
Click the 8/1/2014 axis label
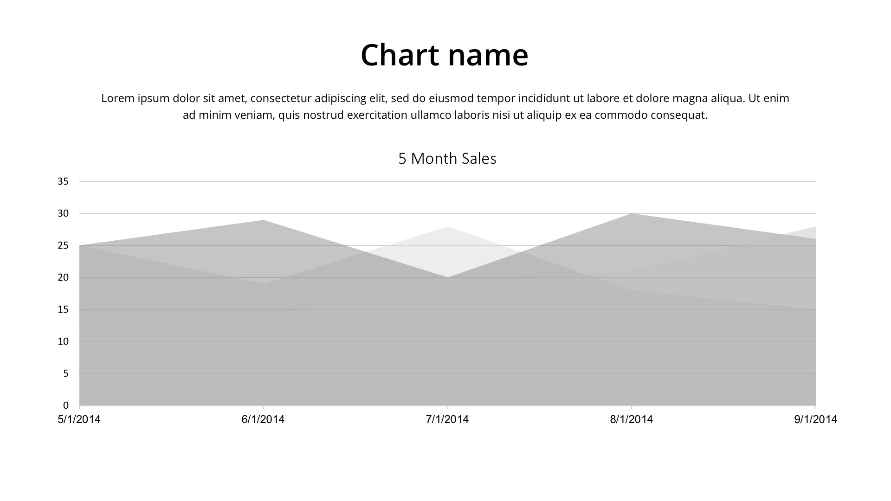pos(631,419)
